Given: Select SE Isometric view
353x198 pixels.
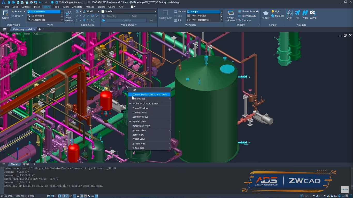Looking at the screenshot, I should (44, 16).
